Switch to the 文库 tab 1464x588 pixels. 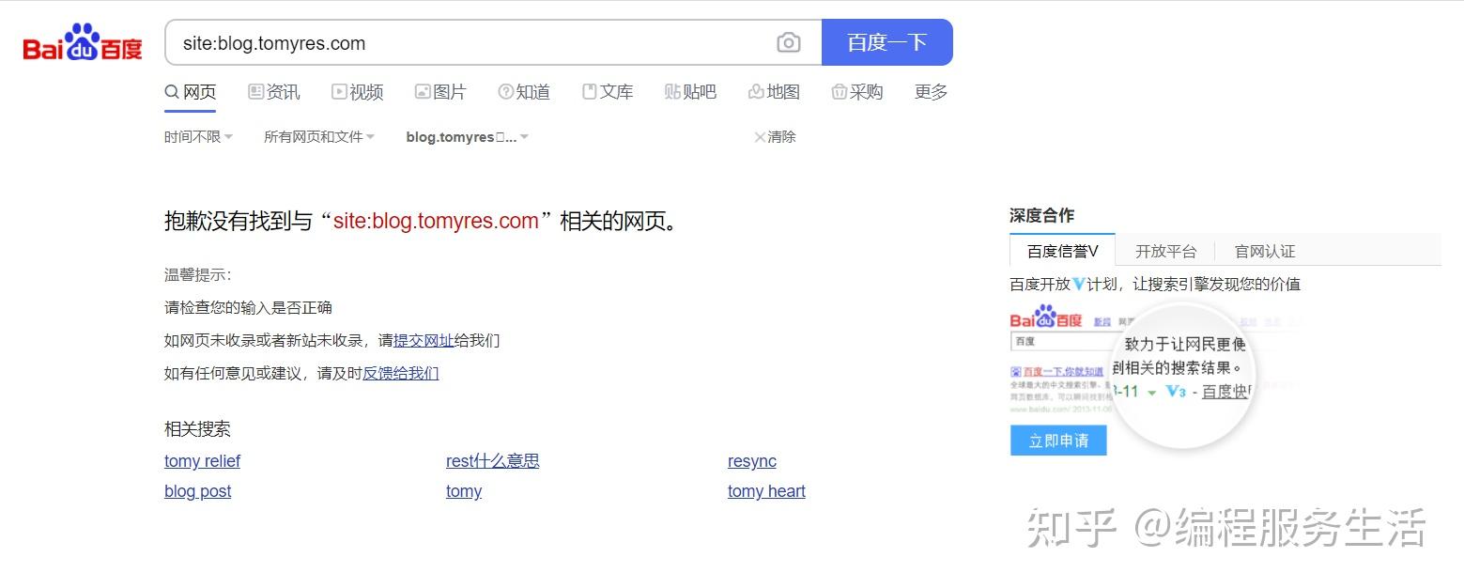[x=608, y=92]
